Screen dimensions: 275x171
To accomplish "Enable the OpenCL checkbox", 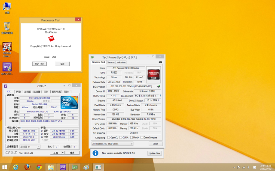I will coord(109,138).
